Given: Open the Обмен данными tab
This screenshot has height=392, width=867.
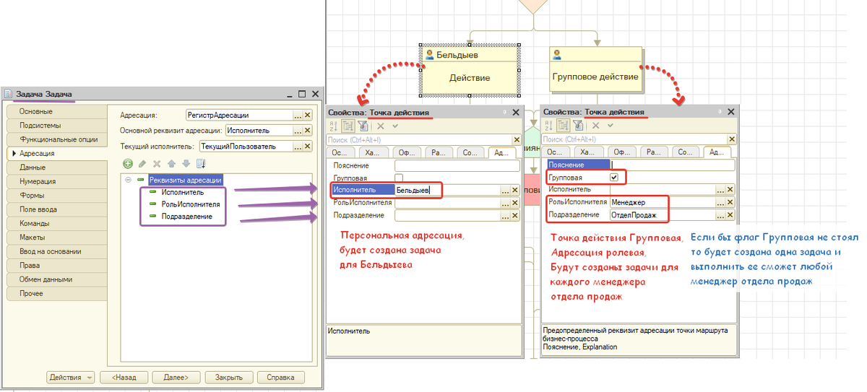Looking at the screenshot, I should point(56,279).
